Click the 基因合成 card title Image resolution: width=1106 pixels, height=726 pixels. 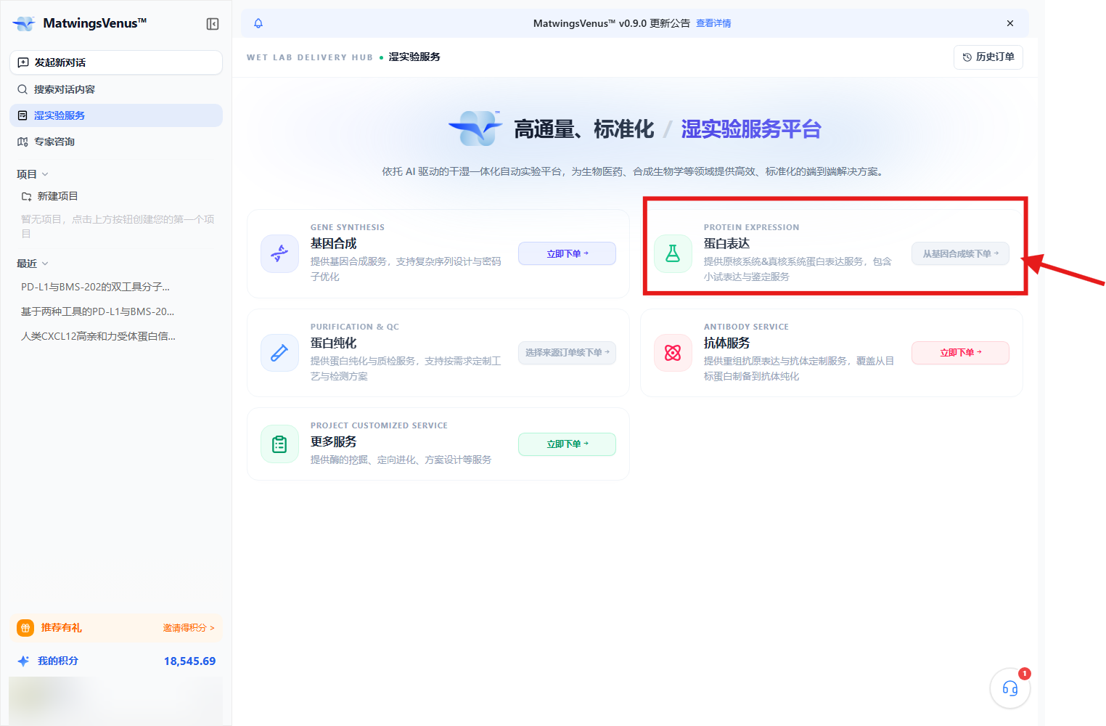tap(334, 244)
